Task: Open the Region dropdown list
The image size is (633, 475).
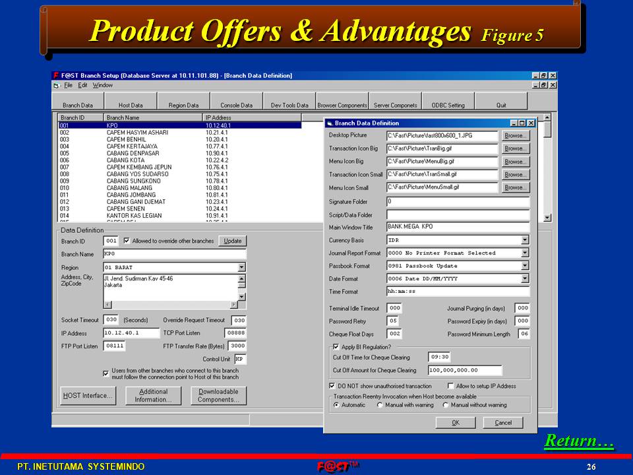Action: 241,268
